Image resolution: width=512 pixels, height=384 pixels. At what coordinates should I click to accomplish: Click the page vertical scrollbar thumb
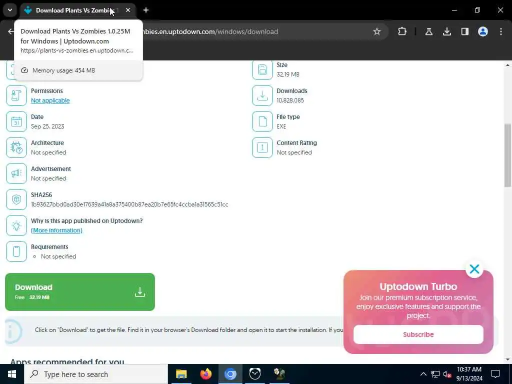point(507,155)
